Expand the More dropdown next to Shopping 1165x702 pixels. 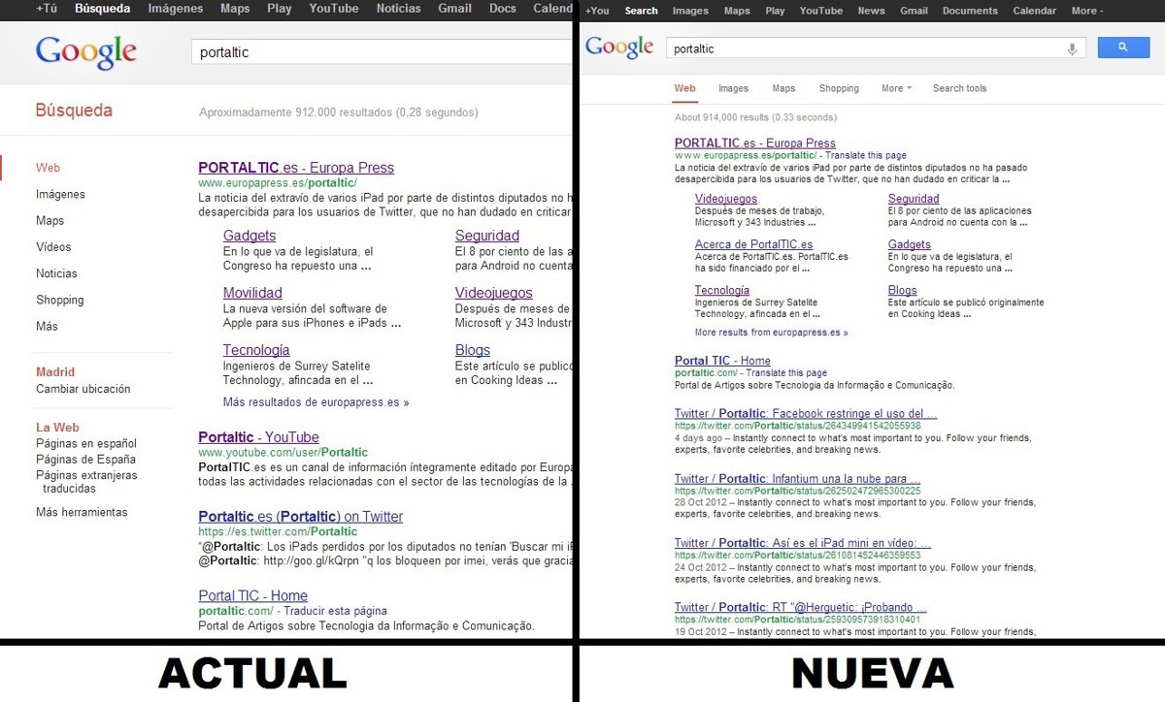tap(896, 88)
